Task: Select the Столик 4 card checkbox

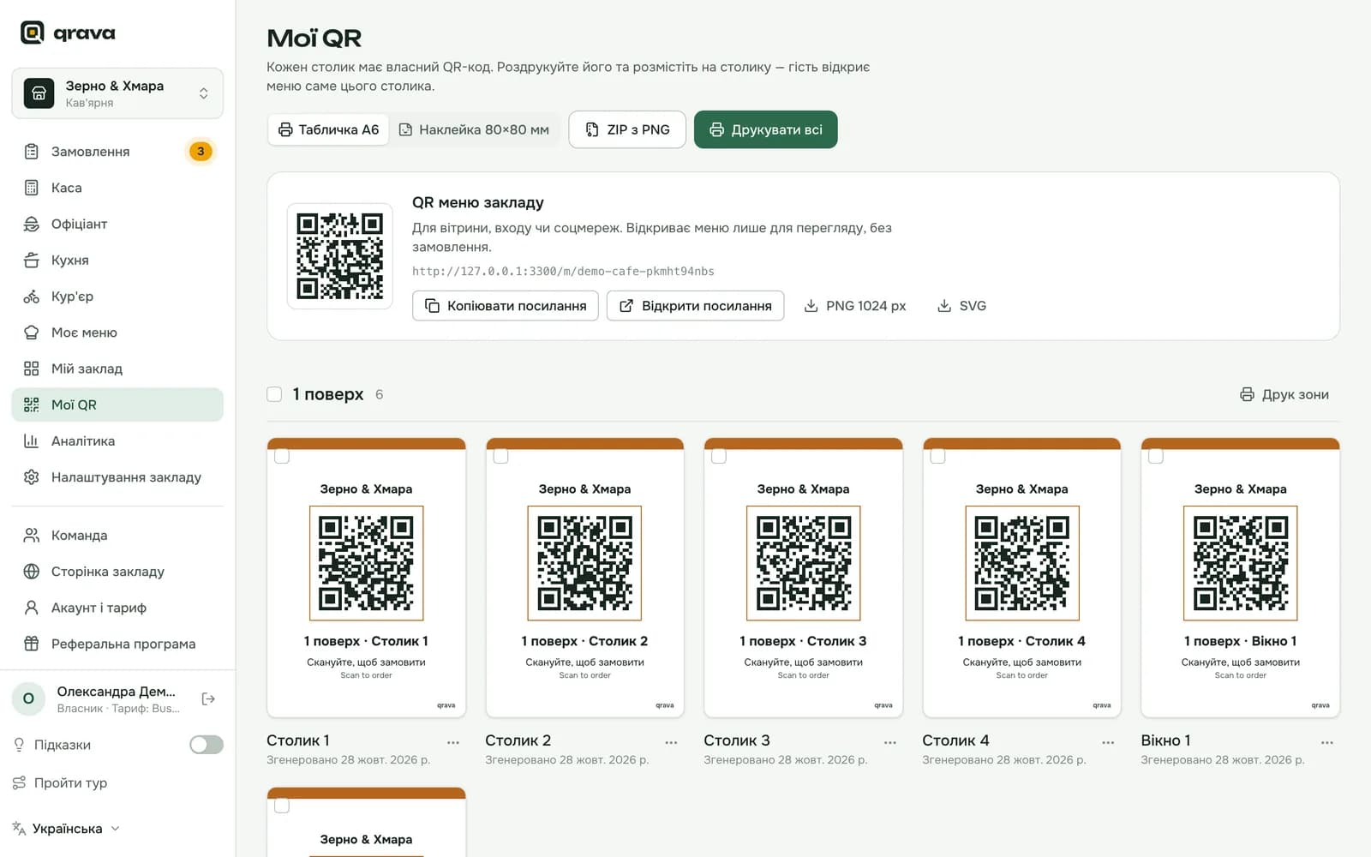Action: pyautogui.click(x=938, y=456)
